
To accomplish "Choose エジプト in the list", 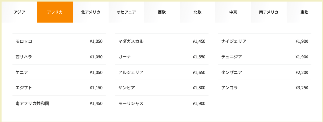I will (59, 88).
